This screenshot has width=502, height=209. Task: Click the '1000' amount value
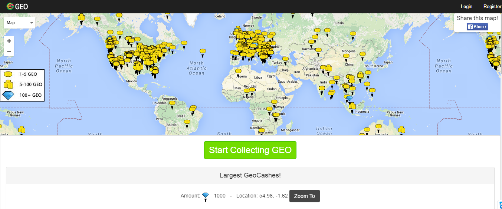coord(220,196)
